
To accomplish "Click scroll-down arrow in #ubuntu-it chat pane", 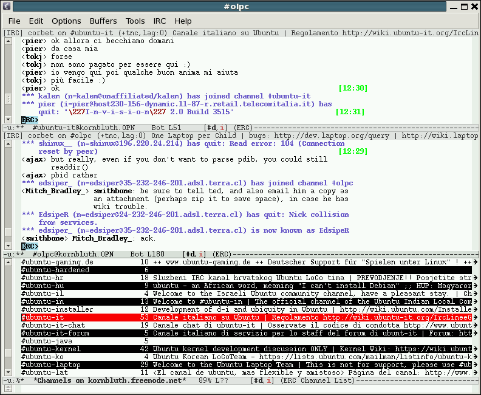I will point(8,118).
